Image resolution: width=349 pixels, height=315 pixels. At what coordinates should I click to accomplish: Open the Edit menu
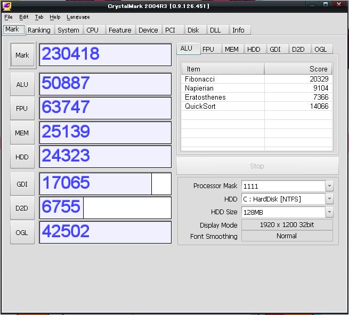23,17
